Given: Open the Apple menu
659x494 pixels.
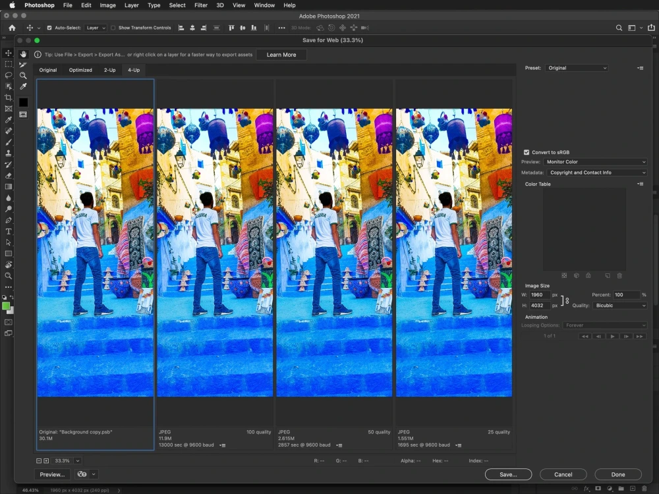Looking at the screenshot, I should (x=12, y=5).
